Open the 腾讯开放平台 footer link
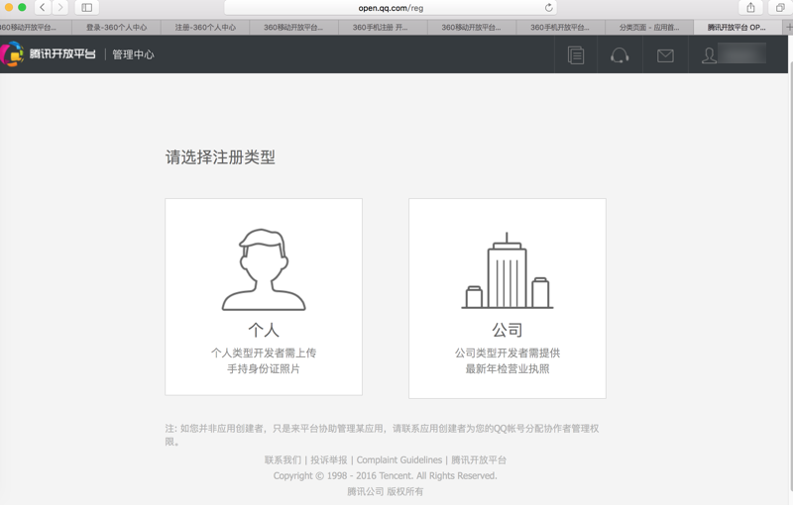Image resolution: width=793 pixels, height=505 pixels. coord(479,460)
